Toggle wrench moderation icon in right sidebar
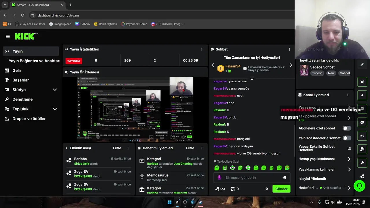This screenshot has width=370, height=208. coord(362,163)
